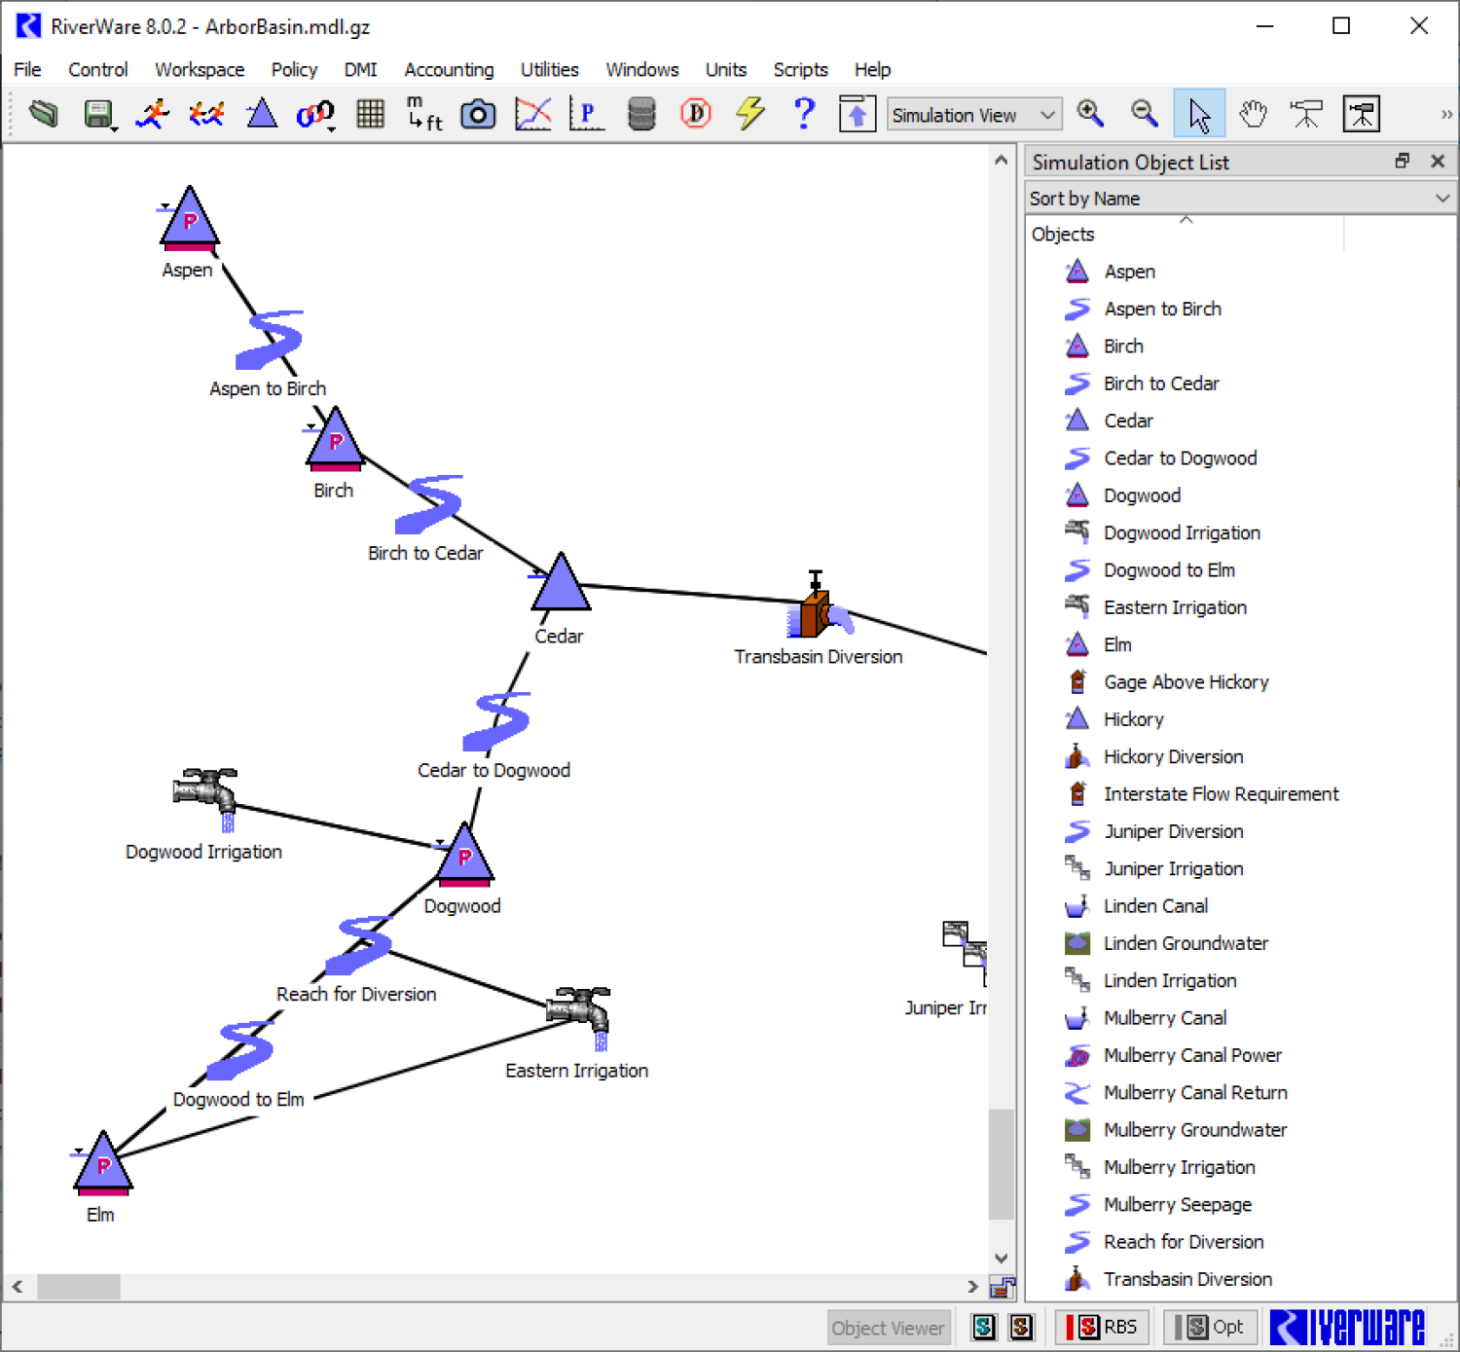
Task: Open the Simulation View dropdown
Action: click(974, 115)
